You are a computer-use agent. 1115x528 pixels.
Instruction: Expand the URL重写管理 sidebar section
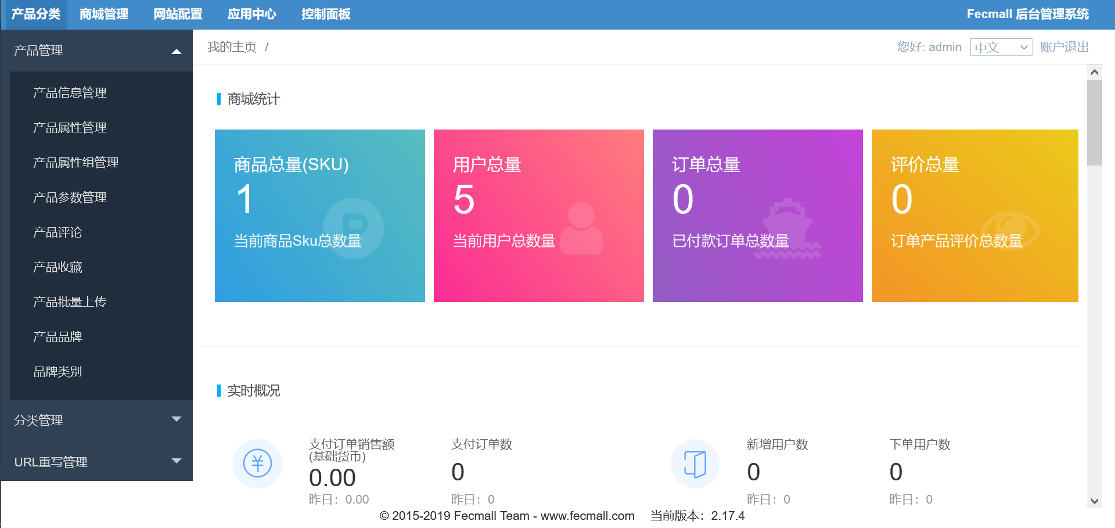click(97, 462)
